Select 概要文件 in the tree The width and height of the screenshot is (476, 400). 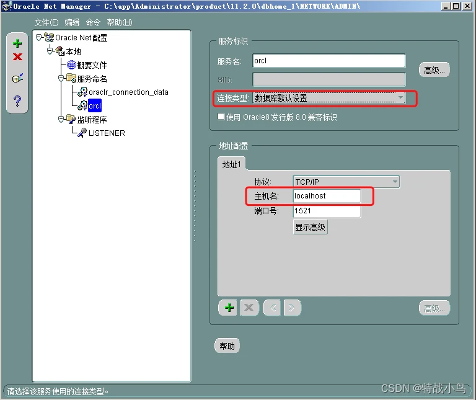[x=92, y=64]
